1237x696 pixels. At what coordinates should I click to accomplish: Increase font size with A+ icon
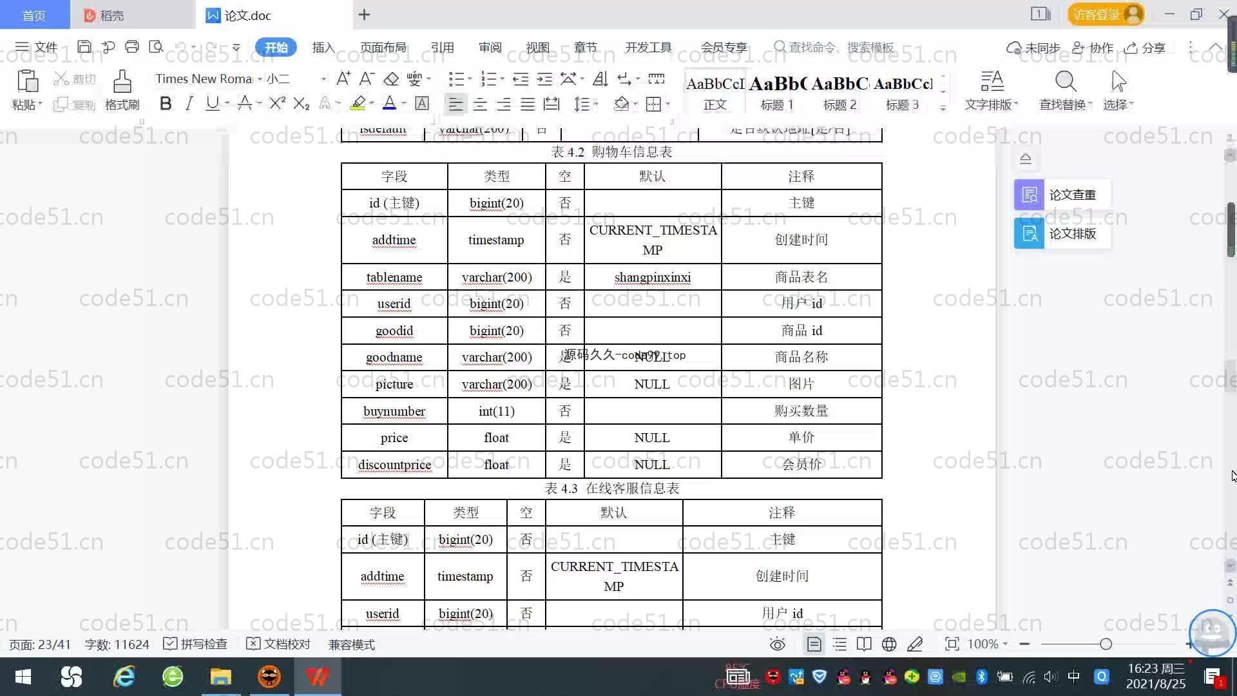343,79
